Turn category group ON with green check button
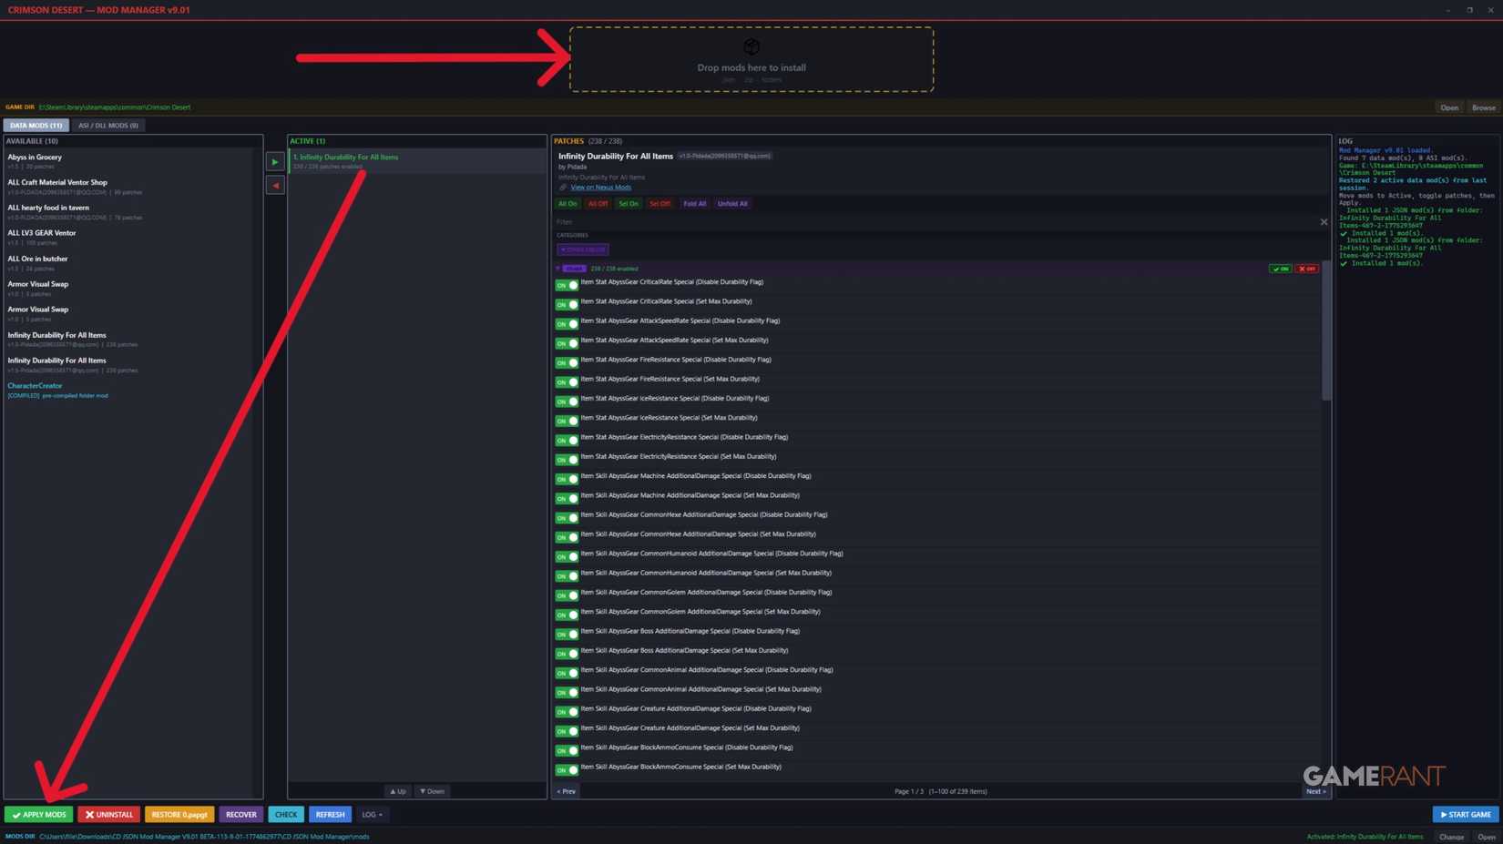 pos(1280,269)
